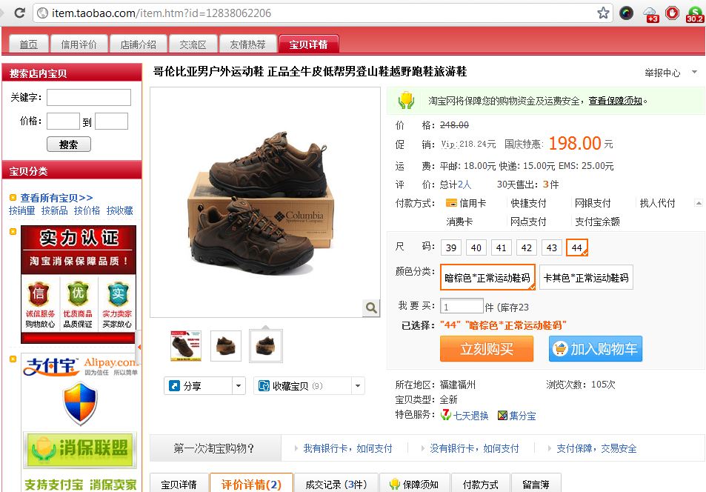This screenshot has width=706, height=492.
Task: Click the 七天退换 seven-day return icon
Action: click(446, 414)
